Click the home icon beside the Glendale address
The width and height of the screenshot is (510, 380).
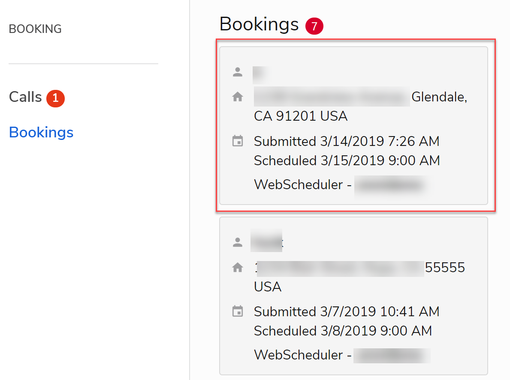pyautogui.click(x=238, y=97)
